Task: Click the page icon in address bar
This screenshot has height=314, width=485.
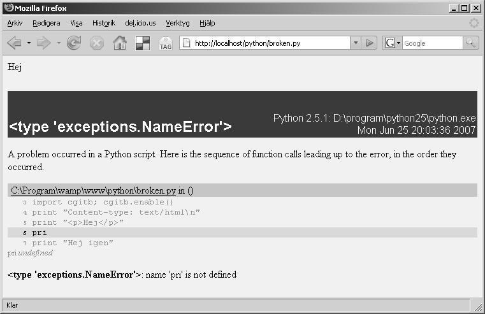Action: (x=186, y=43)
